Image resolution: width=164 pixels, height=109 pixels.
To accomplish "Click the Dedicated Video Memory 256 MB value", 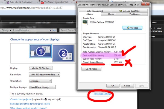I will pyautogui.click(x=117, y=55).
